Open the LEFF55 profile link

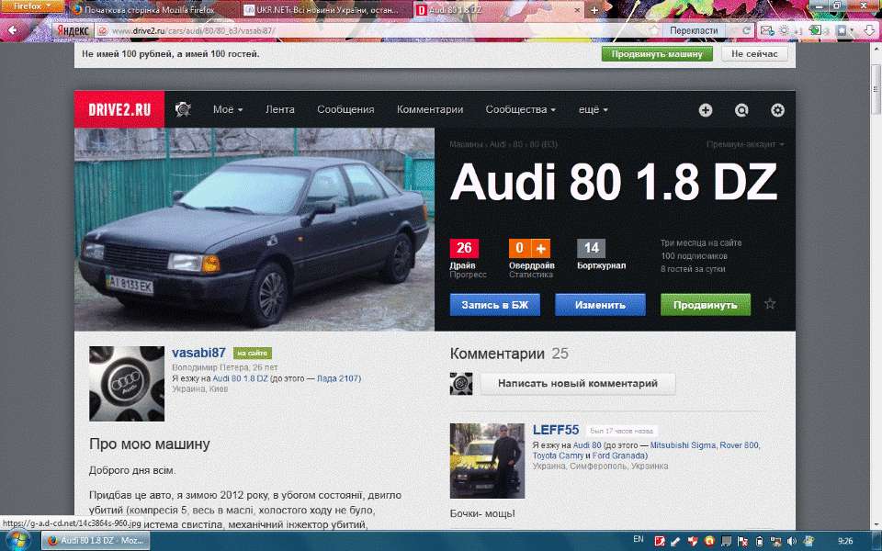click(x=556, y=430)
